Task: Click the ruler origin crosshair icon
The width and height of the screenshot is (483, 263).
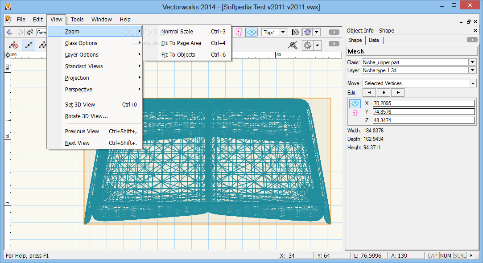Action: pos(8,55)
